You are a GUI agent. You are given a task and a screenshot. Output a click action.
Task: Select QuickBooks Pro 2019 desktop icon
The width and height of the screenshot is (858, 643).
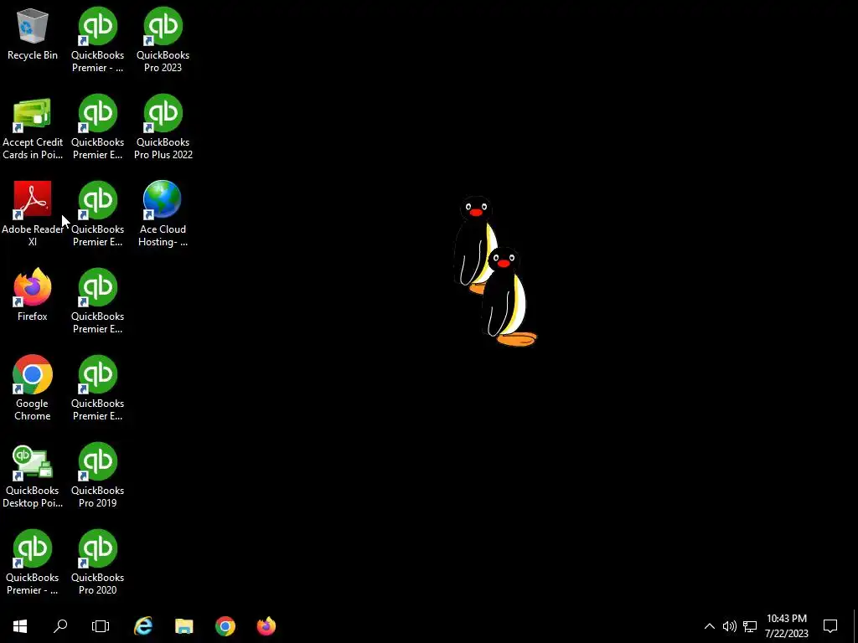pyautogui.click(x=97, y=476)
